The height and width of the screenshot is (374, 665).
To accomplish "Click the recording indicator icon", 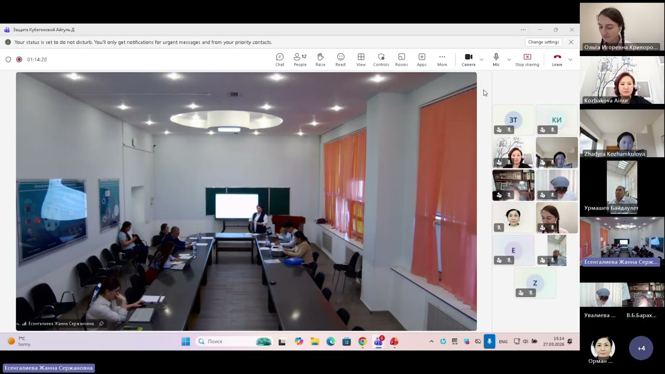I will tap(19, 59).
